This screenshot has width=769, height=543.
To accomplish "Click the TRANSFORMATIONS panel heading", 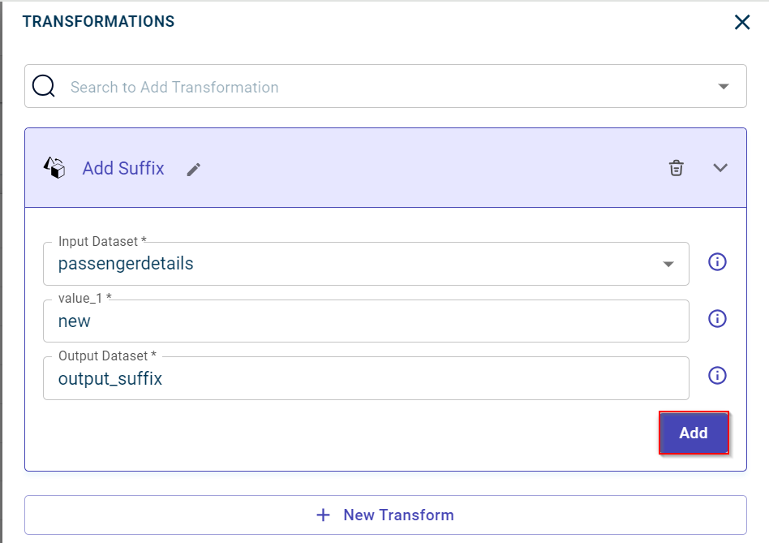I will [x=98, y=22].
